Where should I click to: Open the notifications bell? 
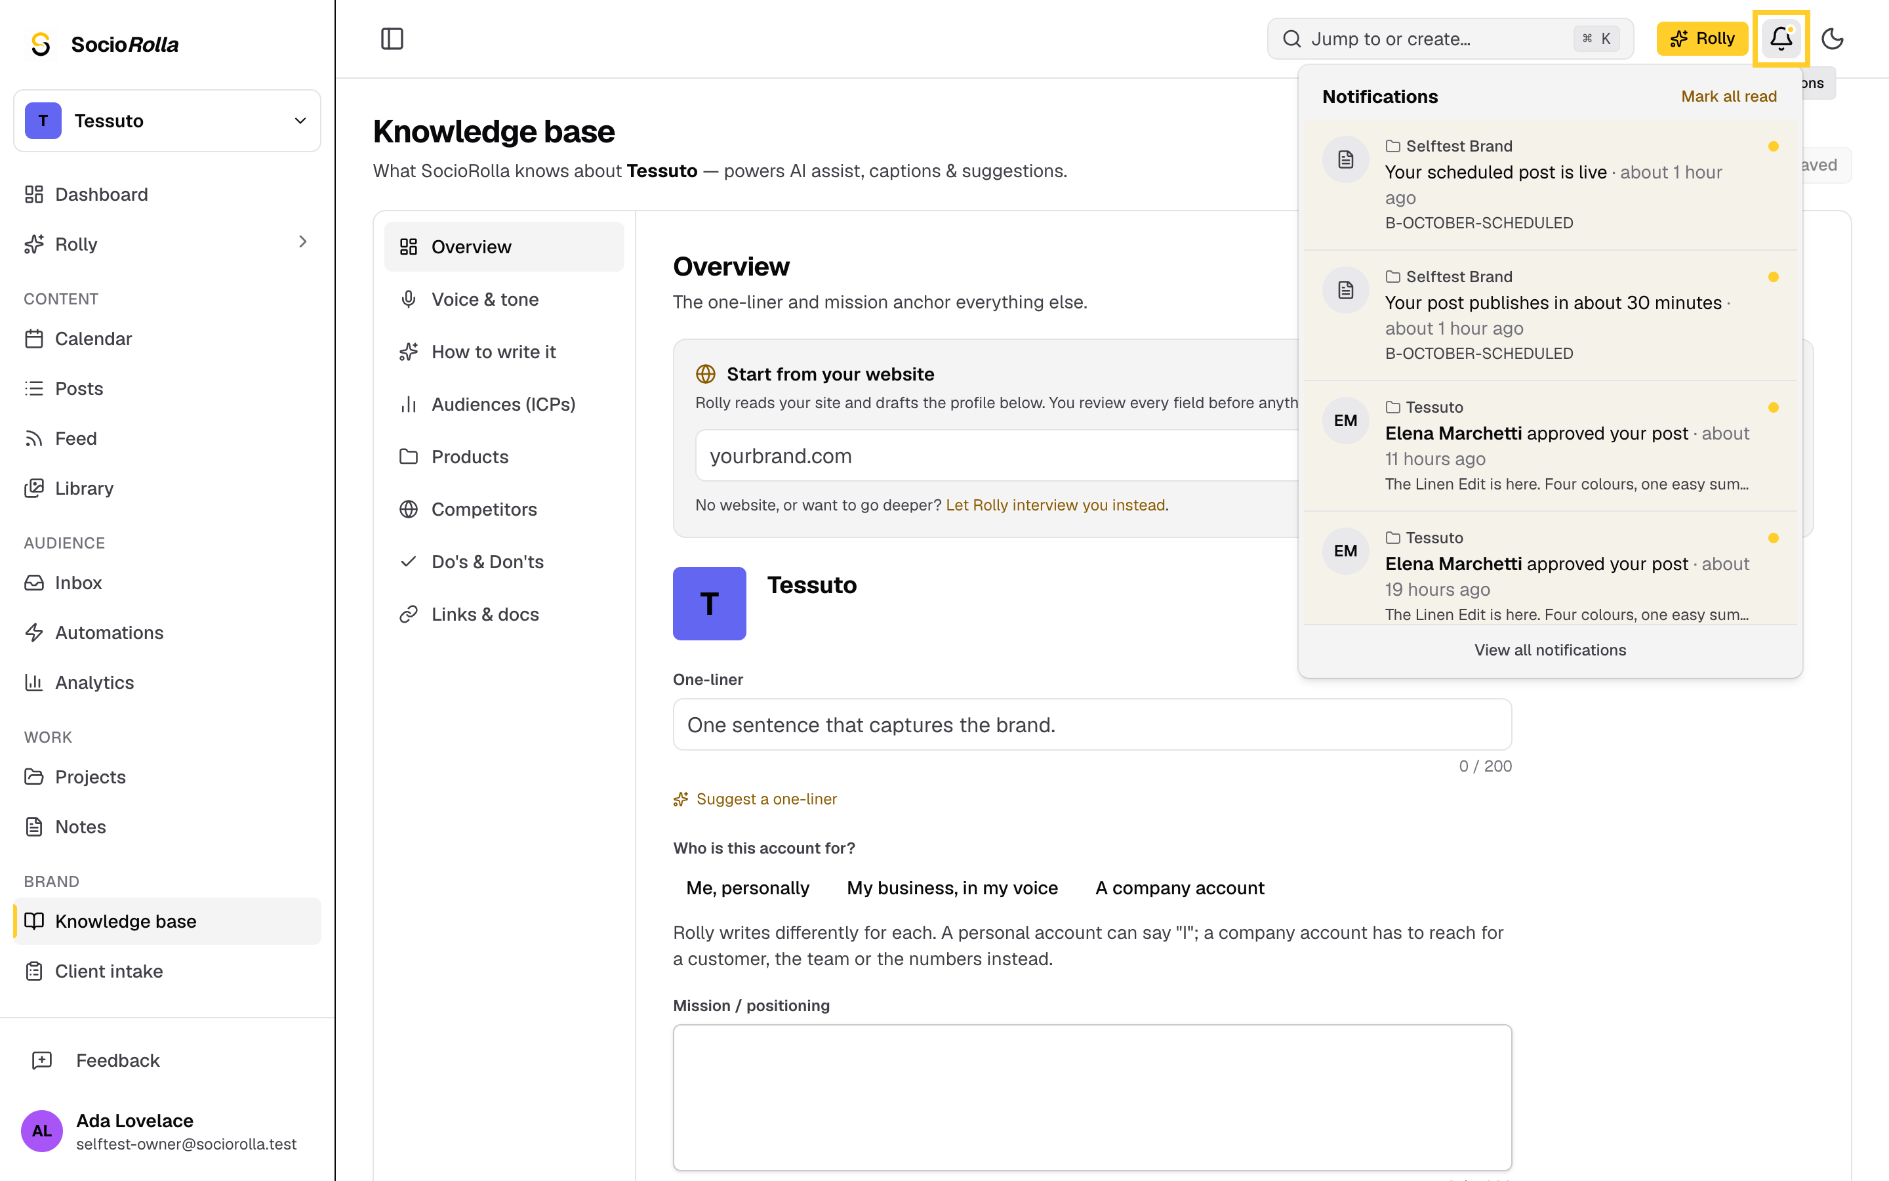coord(1781,38)
